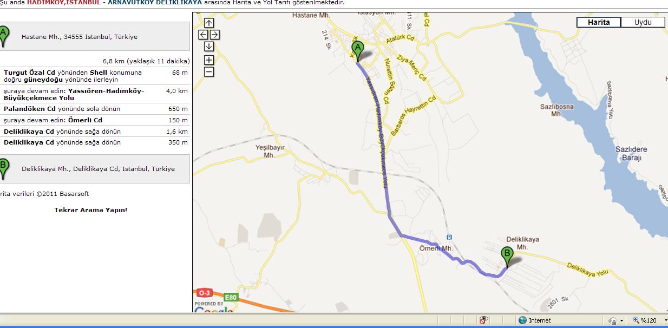Click the green A pin beside Hastane Mh. address
The width and height of the screenshot is (668, 328).
3,37
